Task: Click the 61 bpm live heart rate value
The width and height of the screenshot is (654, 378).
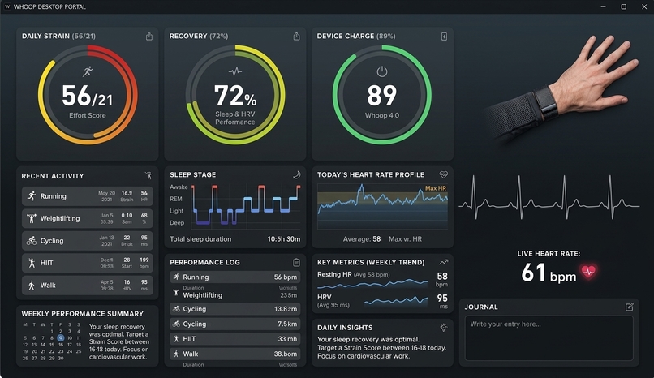Action: 549,273
